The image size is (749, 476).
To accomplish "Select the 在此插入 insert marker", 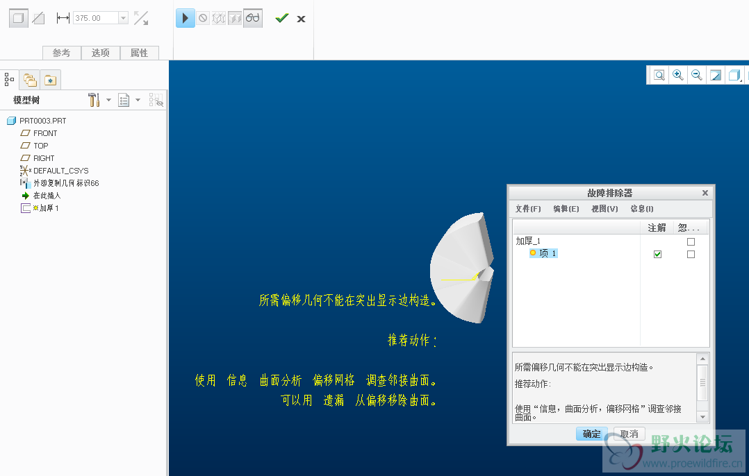I will coord(47,196).
